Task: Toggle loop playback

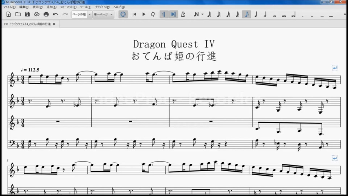Action: (x=153, y=15)
